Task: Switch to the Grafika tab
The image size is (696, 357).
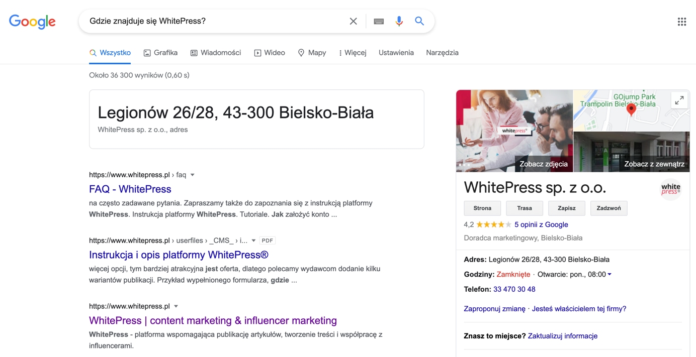Action: (160, 53)
